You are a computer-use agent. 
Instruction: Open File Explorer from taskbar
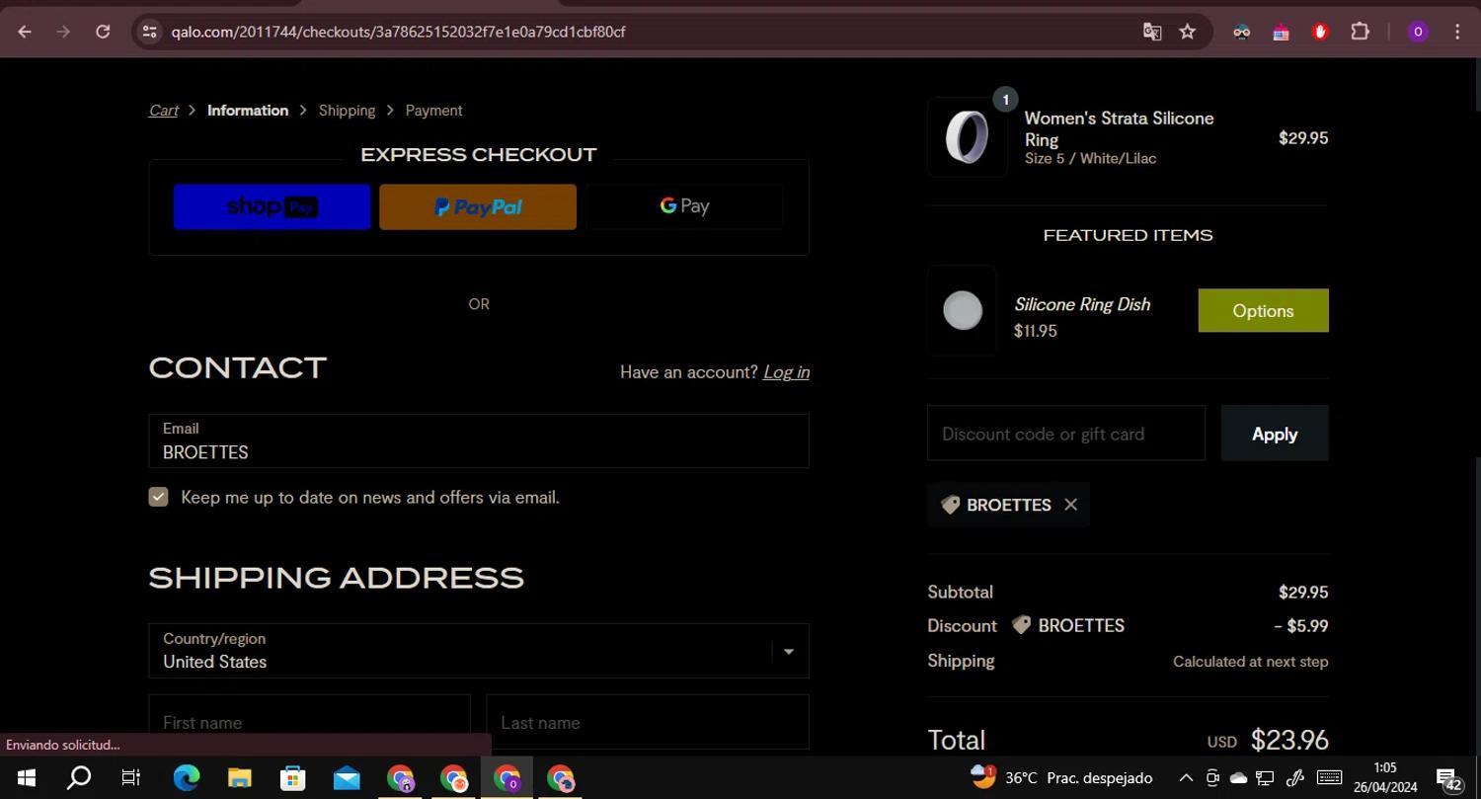(x=240, y=778)
